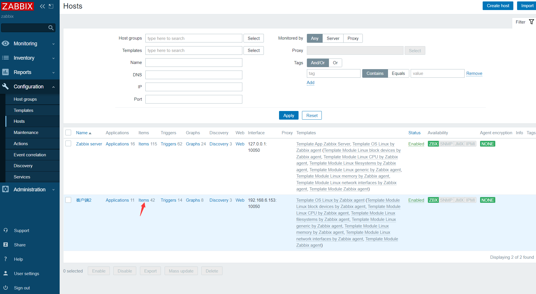Click the Name filter input field

click(194, 63)
